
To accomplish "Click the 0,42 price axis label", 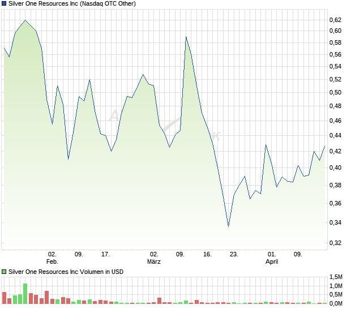I will point(335,151).
